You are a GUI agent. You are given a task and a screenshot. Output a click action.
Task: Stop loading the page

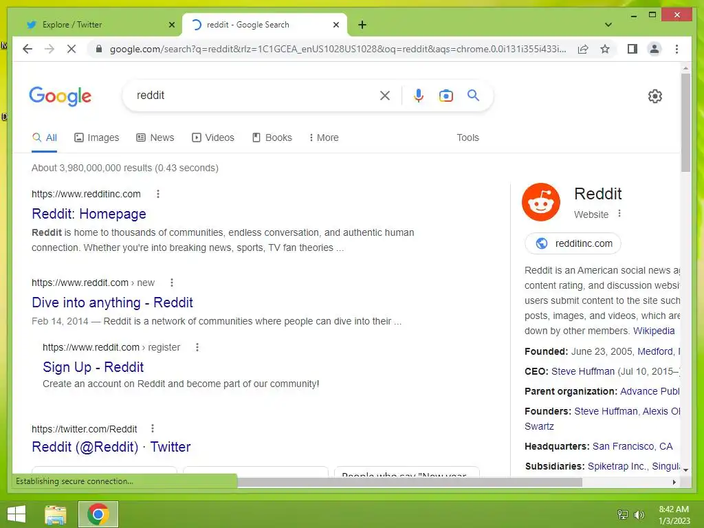(71, 49)
